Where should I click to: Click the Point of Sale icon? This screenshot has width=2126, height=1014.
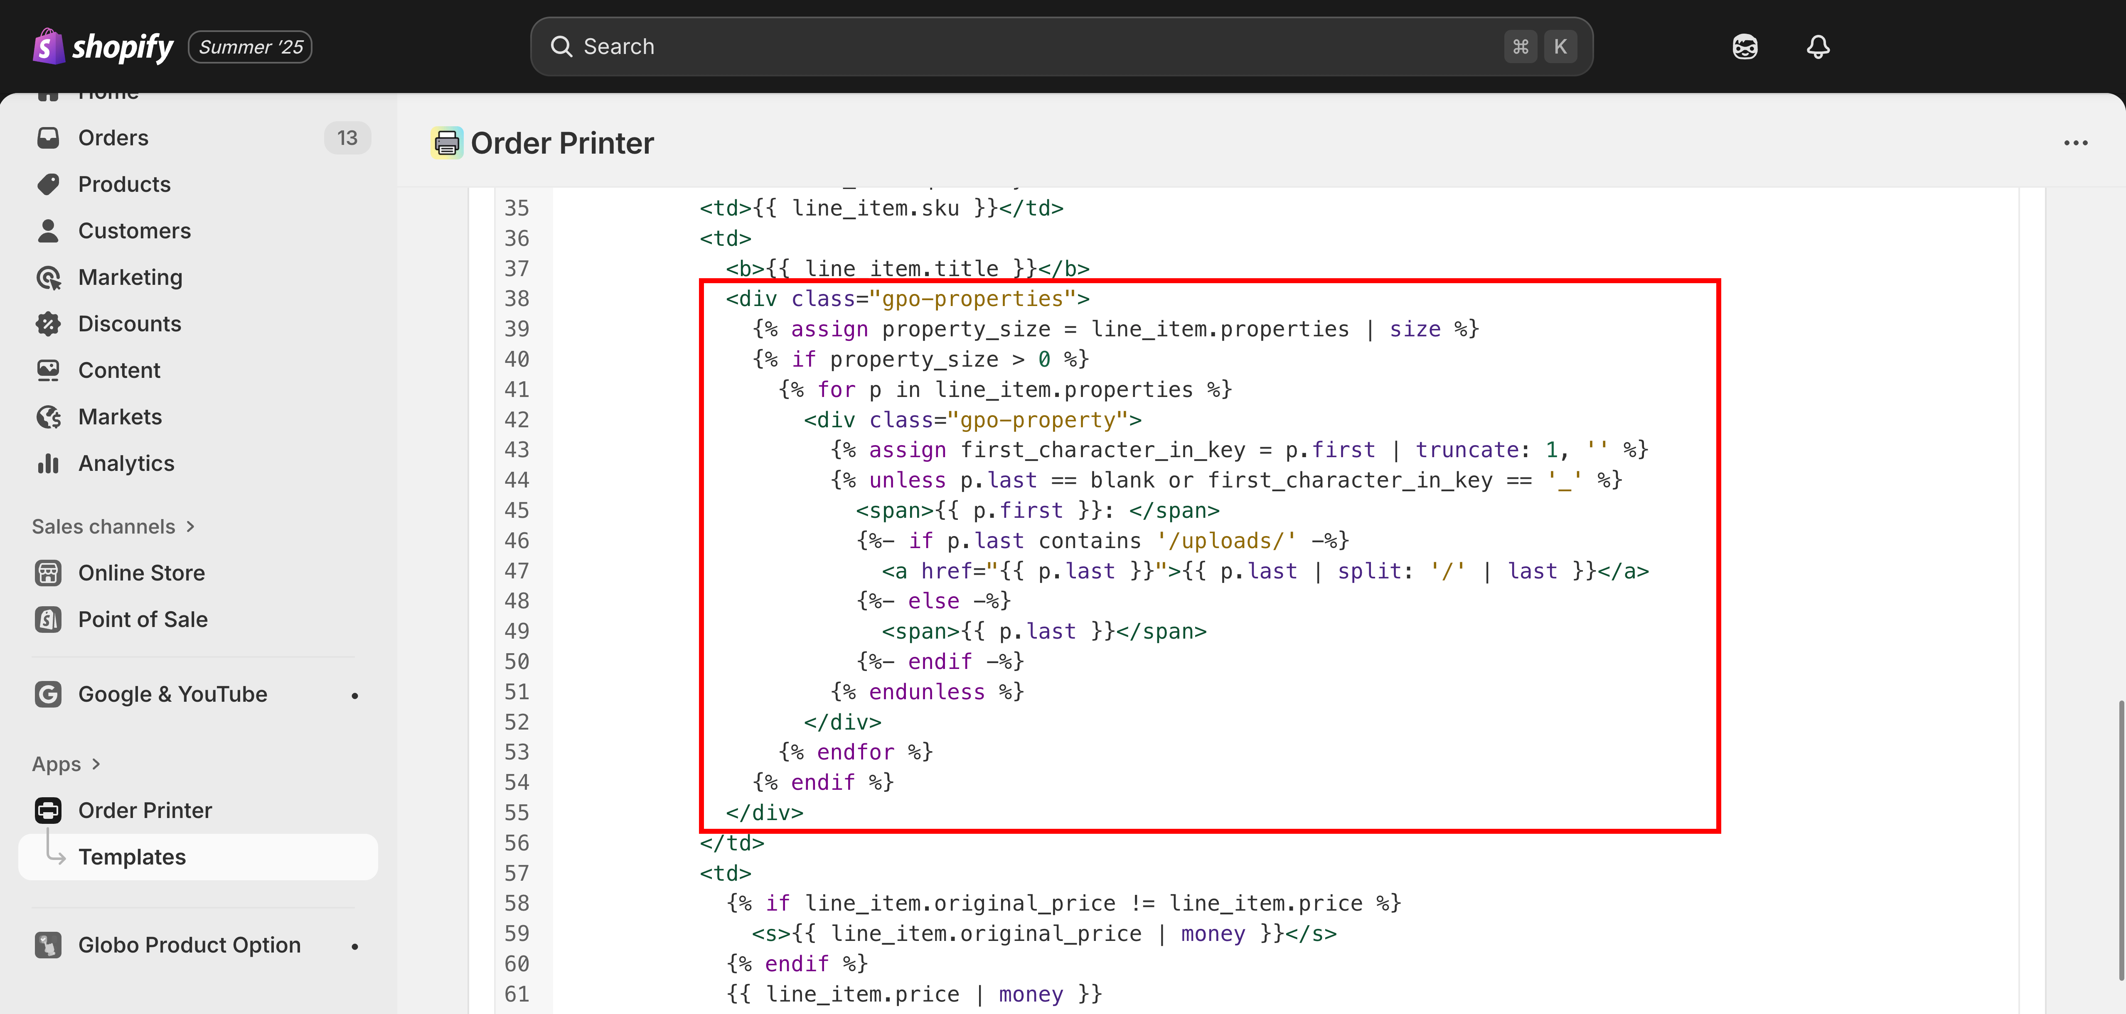coord(49,619)
